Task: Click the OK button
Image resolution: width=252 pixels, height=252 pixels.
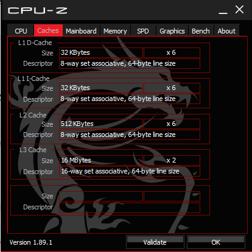Action: [x=216, y=242]
